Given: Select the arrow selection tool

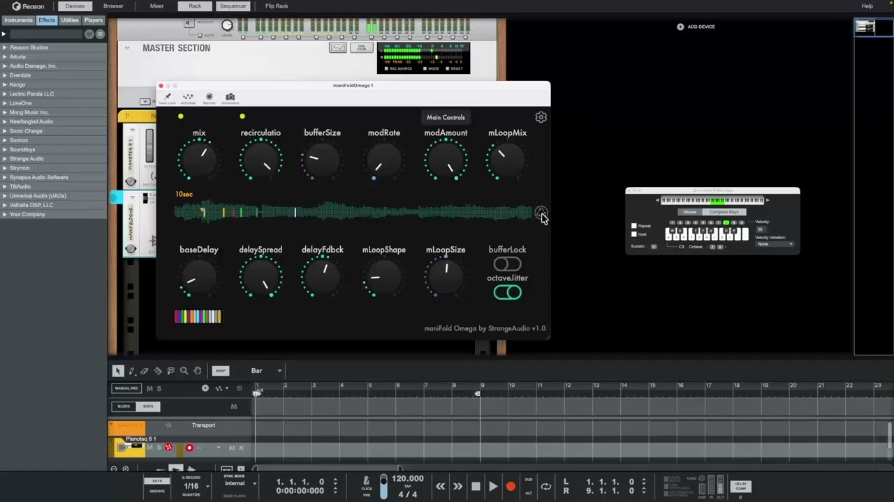Looking at the screenshot, I should pos(118,371).
